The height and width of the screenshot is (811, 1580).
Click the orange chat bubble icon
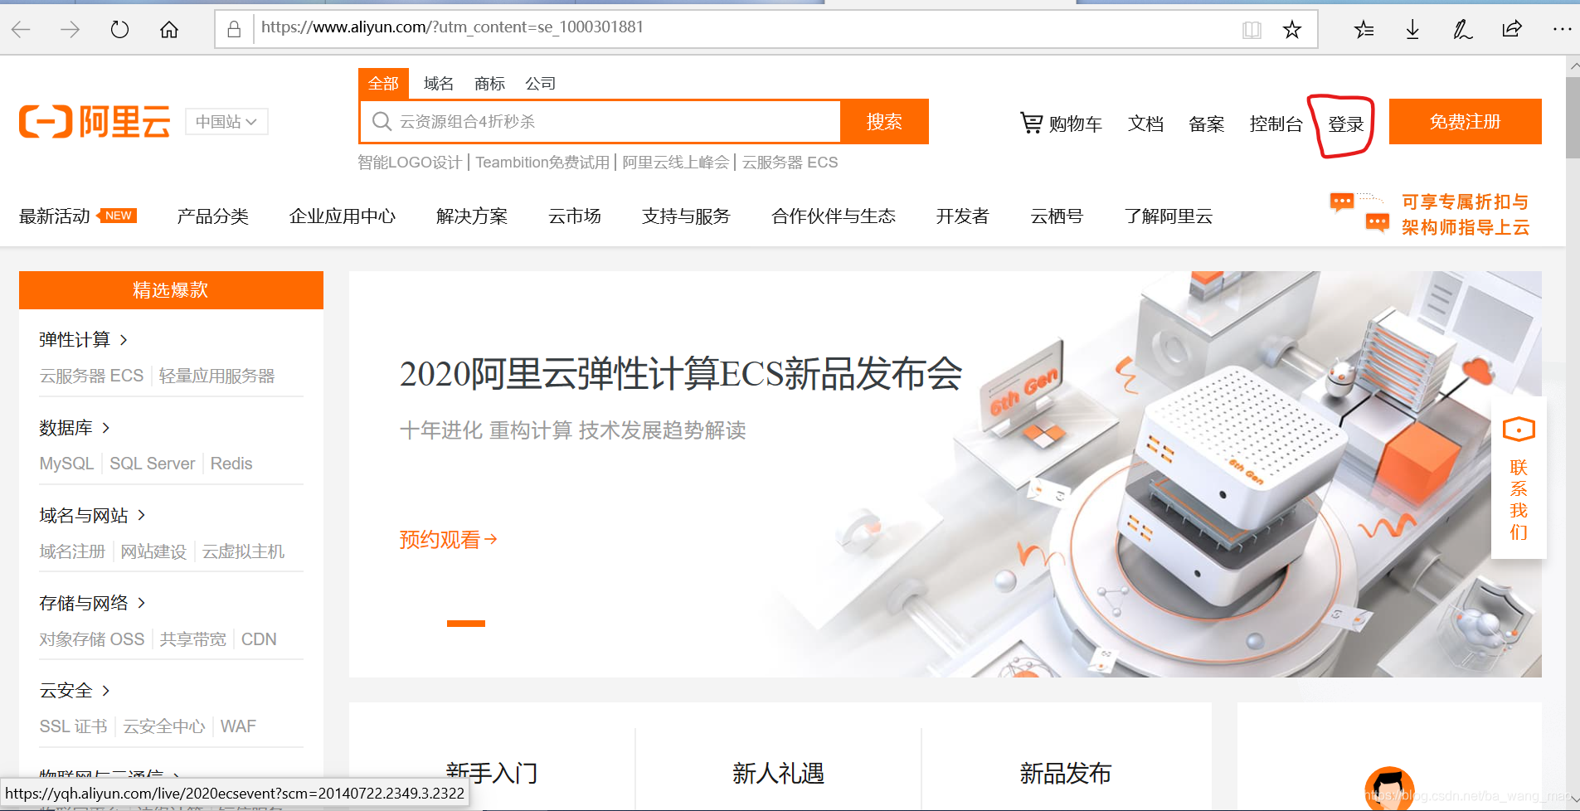tap(1360, 212)
